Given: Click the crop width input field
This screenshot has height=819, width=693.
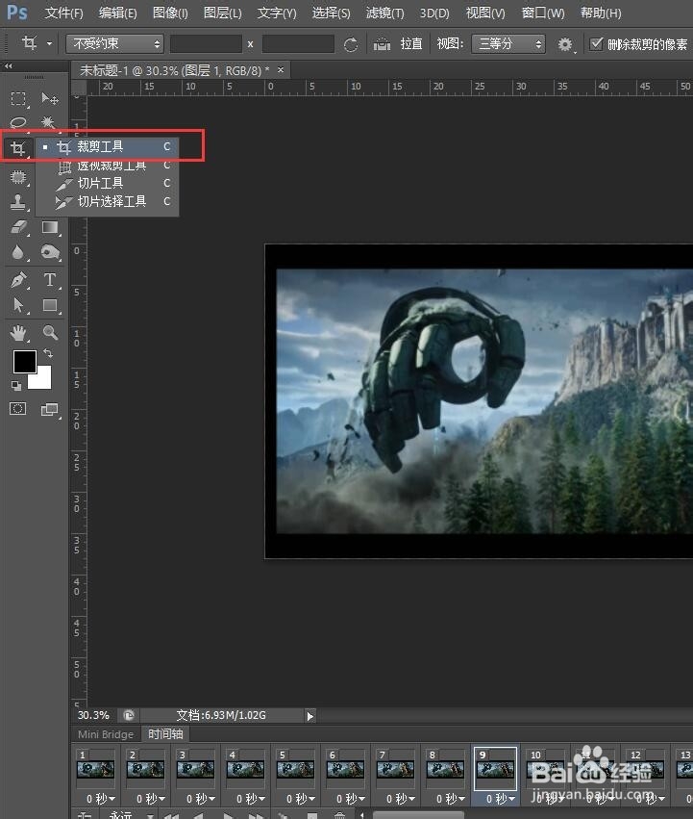Looking at the screenshot, I should pyautogui.click(x=206, y=44).
